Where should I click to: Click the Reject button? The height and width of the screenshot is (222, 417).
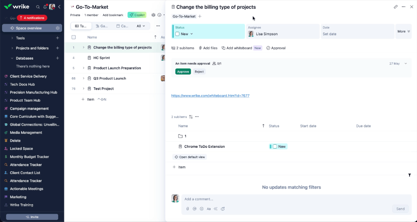pyautogui.click(x=199, y=72)
